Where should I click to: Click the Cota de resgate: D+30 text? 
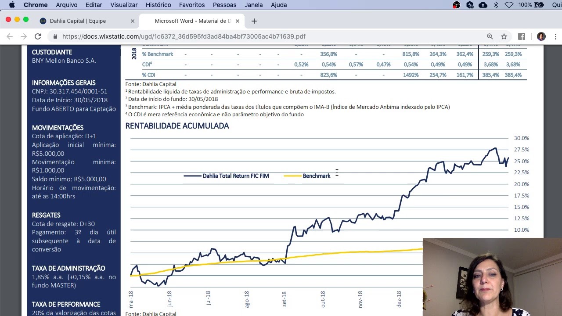[x=63, y=224]
